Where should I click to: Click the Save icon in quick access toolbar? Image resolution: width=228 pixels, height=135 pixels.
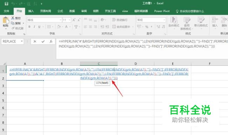(x=6, y=3)
